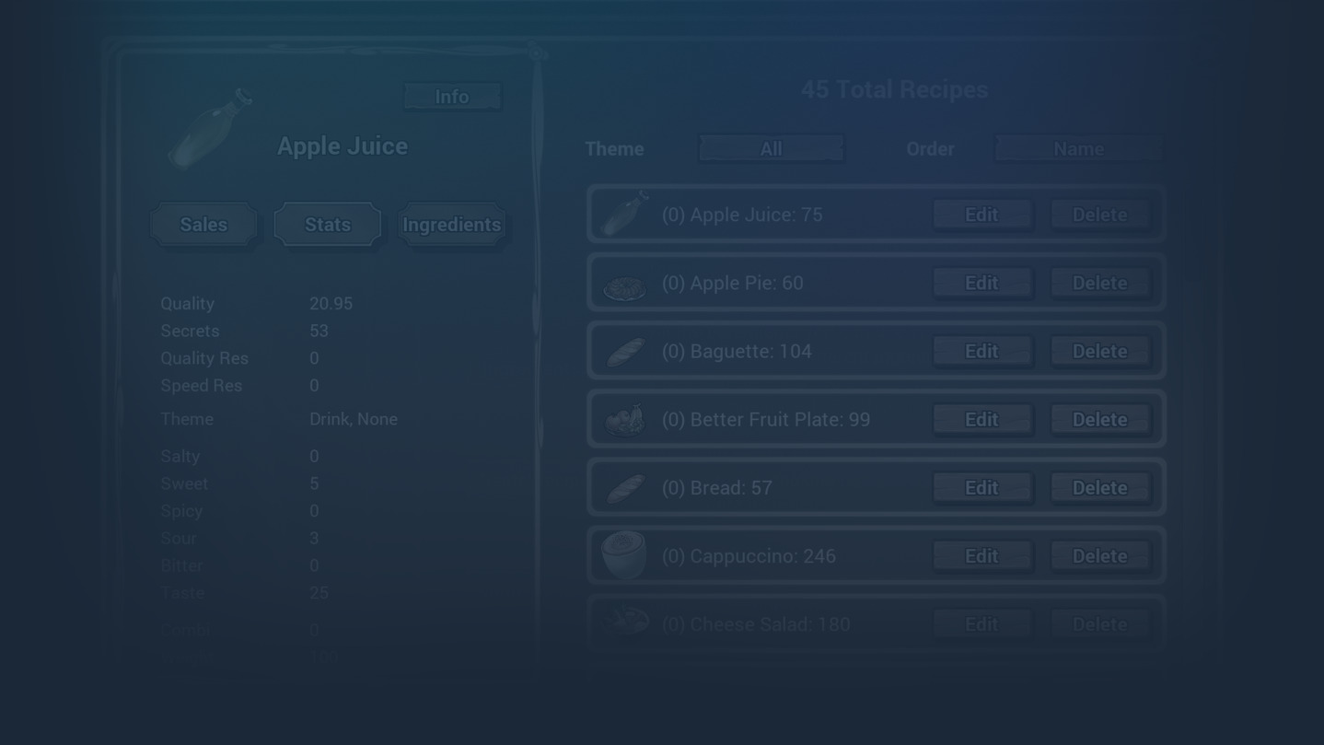The image size is (1324, 745).
Task: Open the Order selector showing Name
Action: (x=1078, y=148)
